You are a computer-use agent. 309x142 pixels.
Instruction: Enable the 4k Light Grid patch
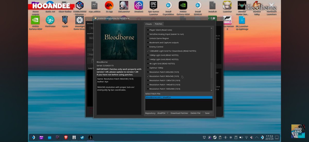(x=148, y=63)
